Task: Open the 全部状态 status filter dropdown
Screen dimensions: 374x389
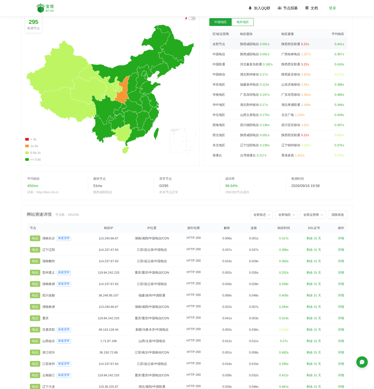Action: coord(262,215)
